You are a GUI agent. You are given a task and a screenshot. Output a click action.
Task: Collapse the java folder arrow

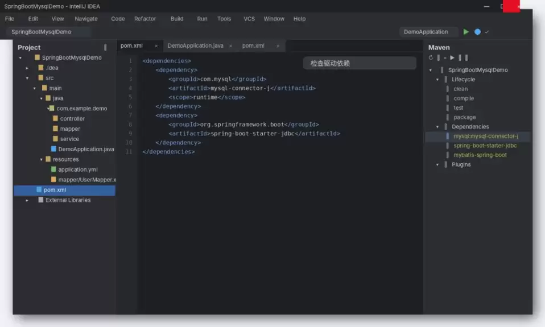[x=42, y=98]
